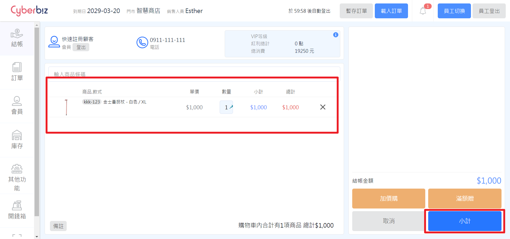Click the phone icon beside 0911-111-111
The width and height of the screenshot is (510, 239).
coord(142,42)
